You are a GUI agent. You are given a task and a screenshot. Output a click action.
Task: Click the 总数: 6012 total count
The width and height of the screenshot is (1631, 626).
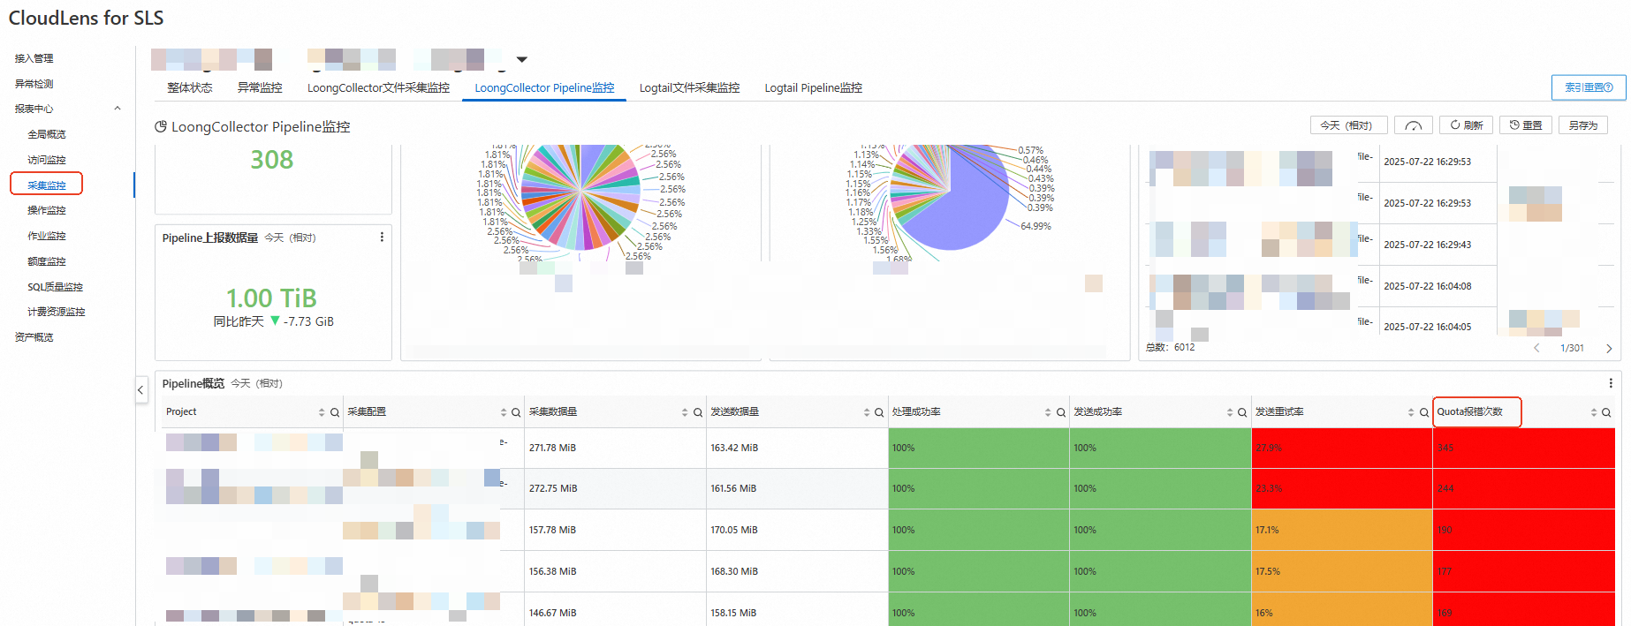[1170, 348]
